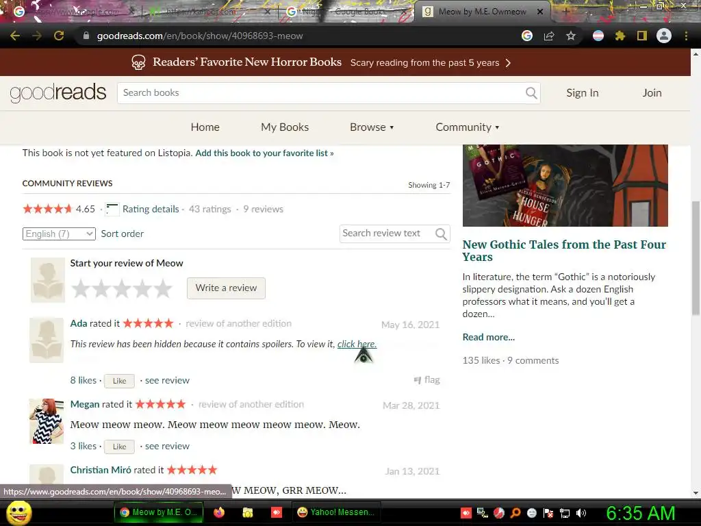Open a new browser tab
This screenshot has height=526, width=701.
point(566,12)
